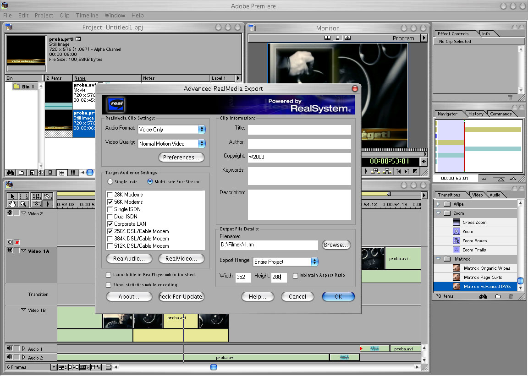Click the Filename input field
528x376 pixels.
click(x=269, y=245)
